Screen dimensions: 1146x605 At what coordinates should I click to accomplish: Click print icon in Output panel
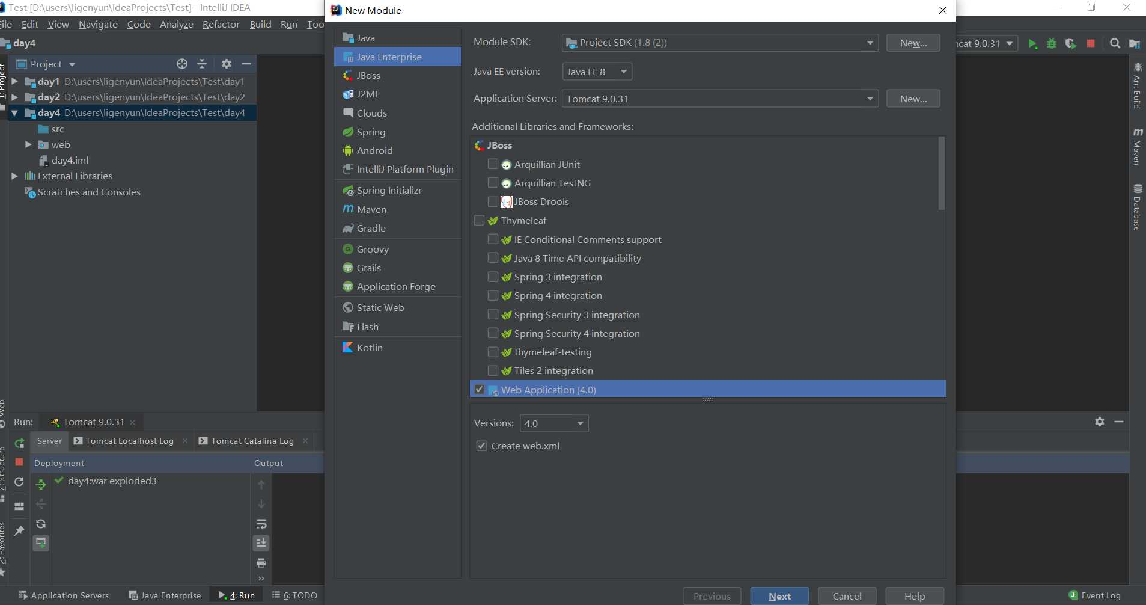(x=261, y=563)
